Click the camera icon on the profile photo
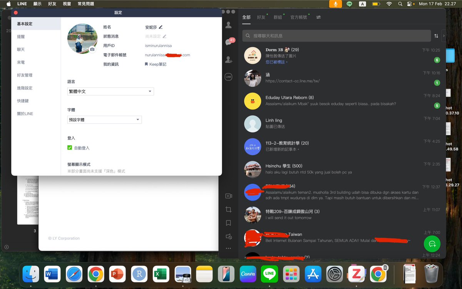Screen dimensions: 462x289 click(91, 49)
